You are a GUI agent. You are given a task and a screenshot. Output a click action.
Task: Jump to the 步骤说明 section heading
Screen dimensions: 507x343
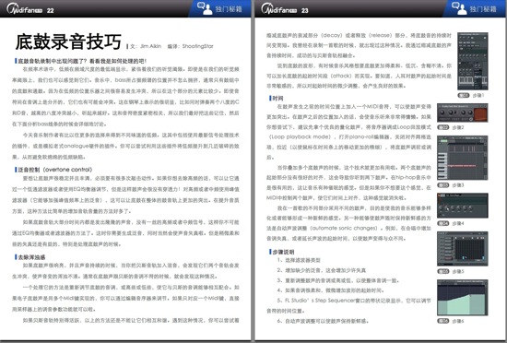(282, 252)
